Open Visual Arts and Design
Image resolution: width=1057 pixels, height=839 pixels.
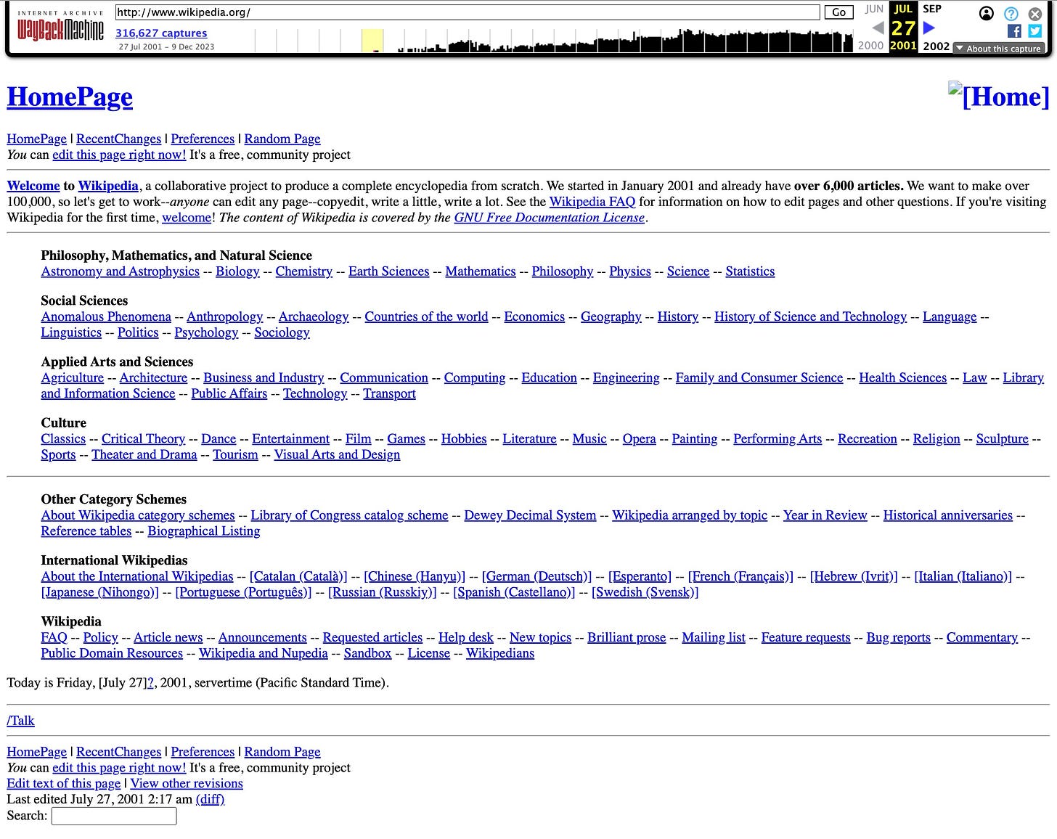tap(338, 454)
